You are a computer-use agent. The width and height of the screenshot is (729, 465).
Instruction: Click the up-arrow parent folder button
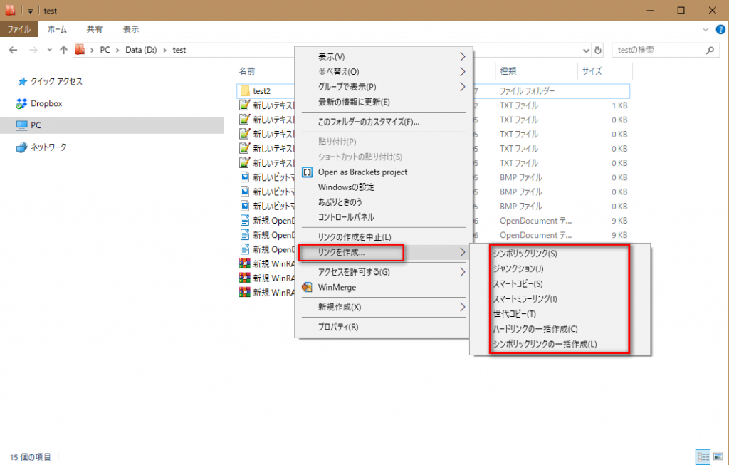pos(63,51)
